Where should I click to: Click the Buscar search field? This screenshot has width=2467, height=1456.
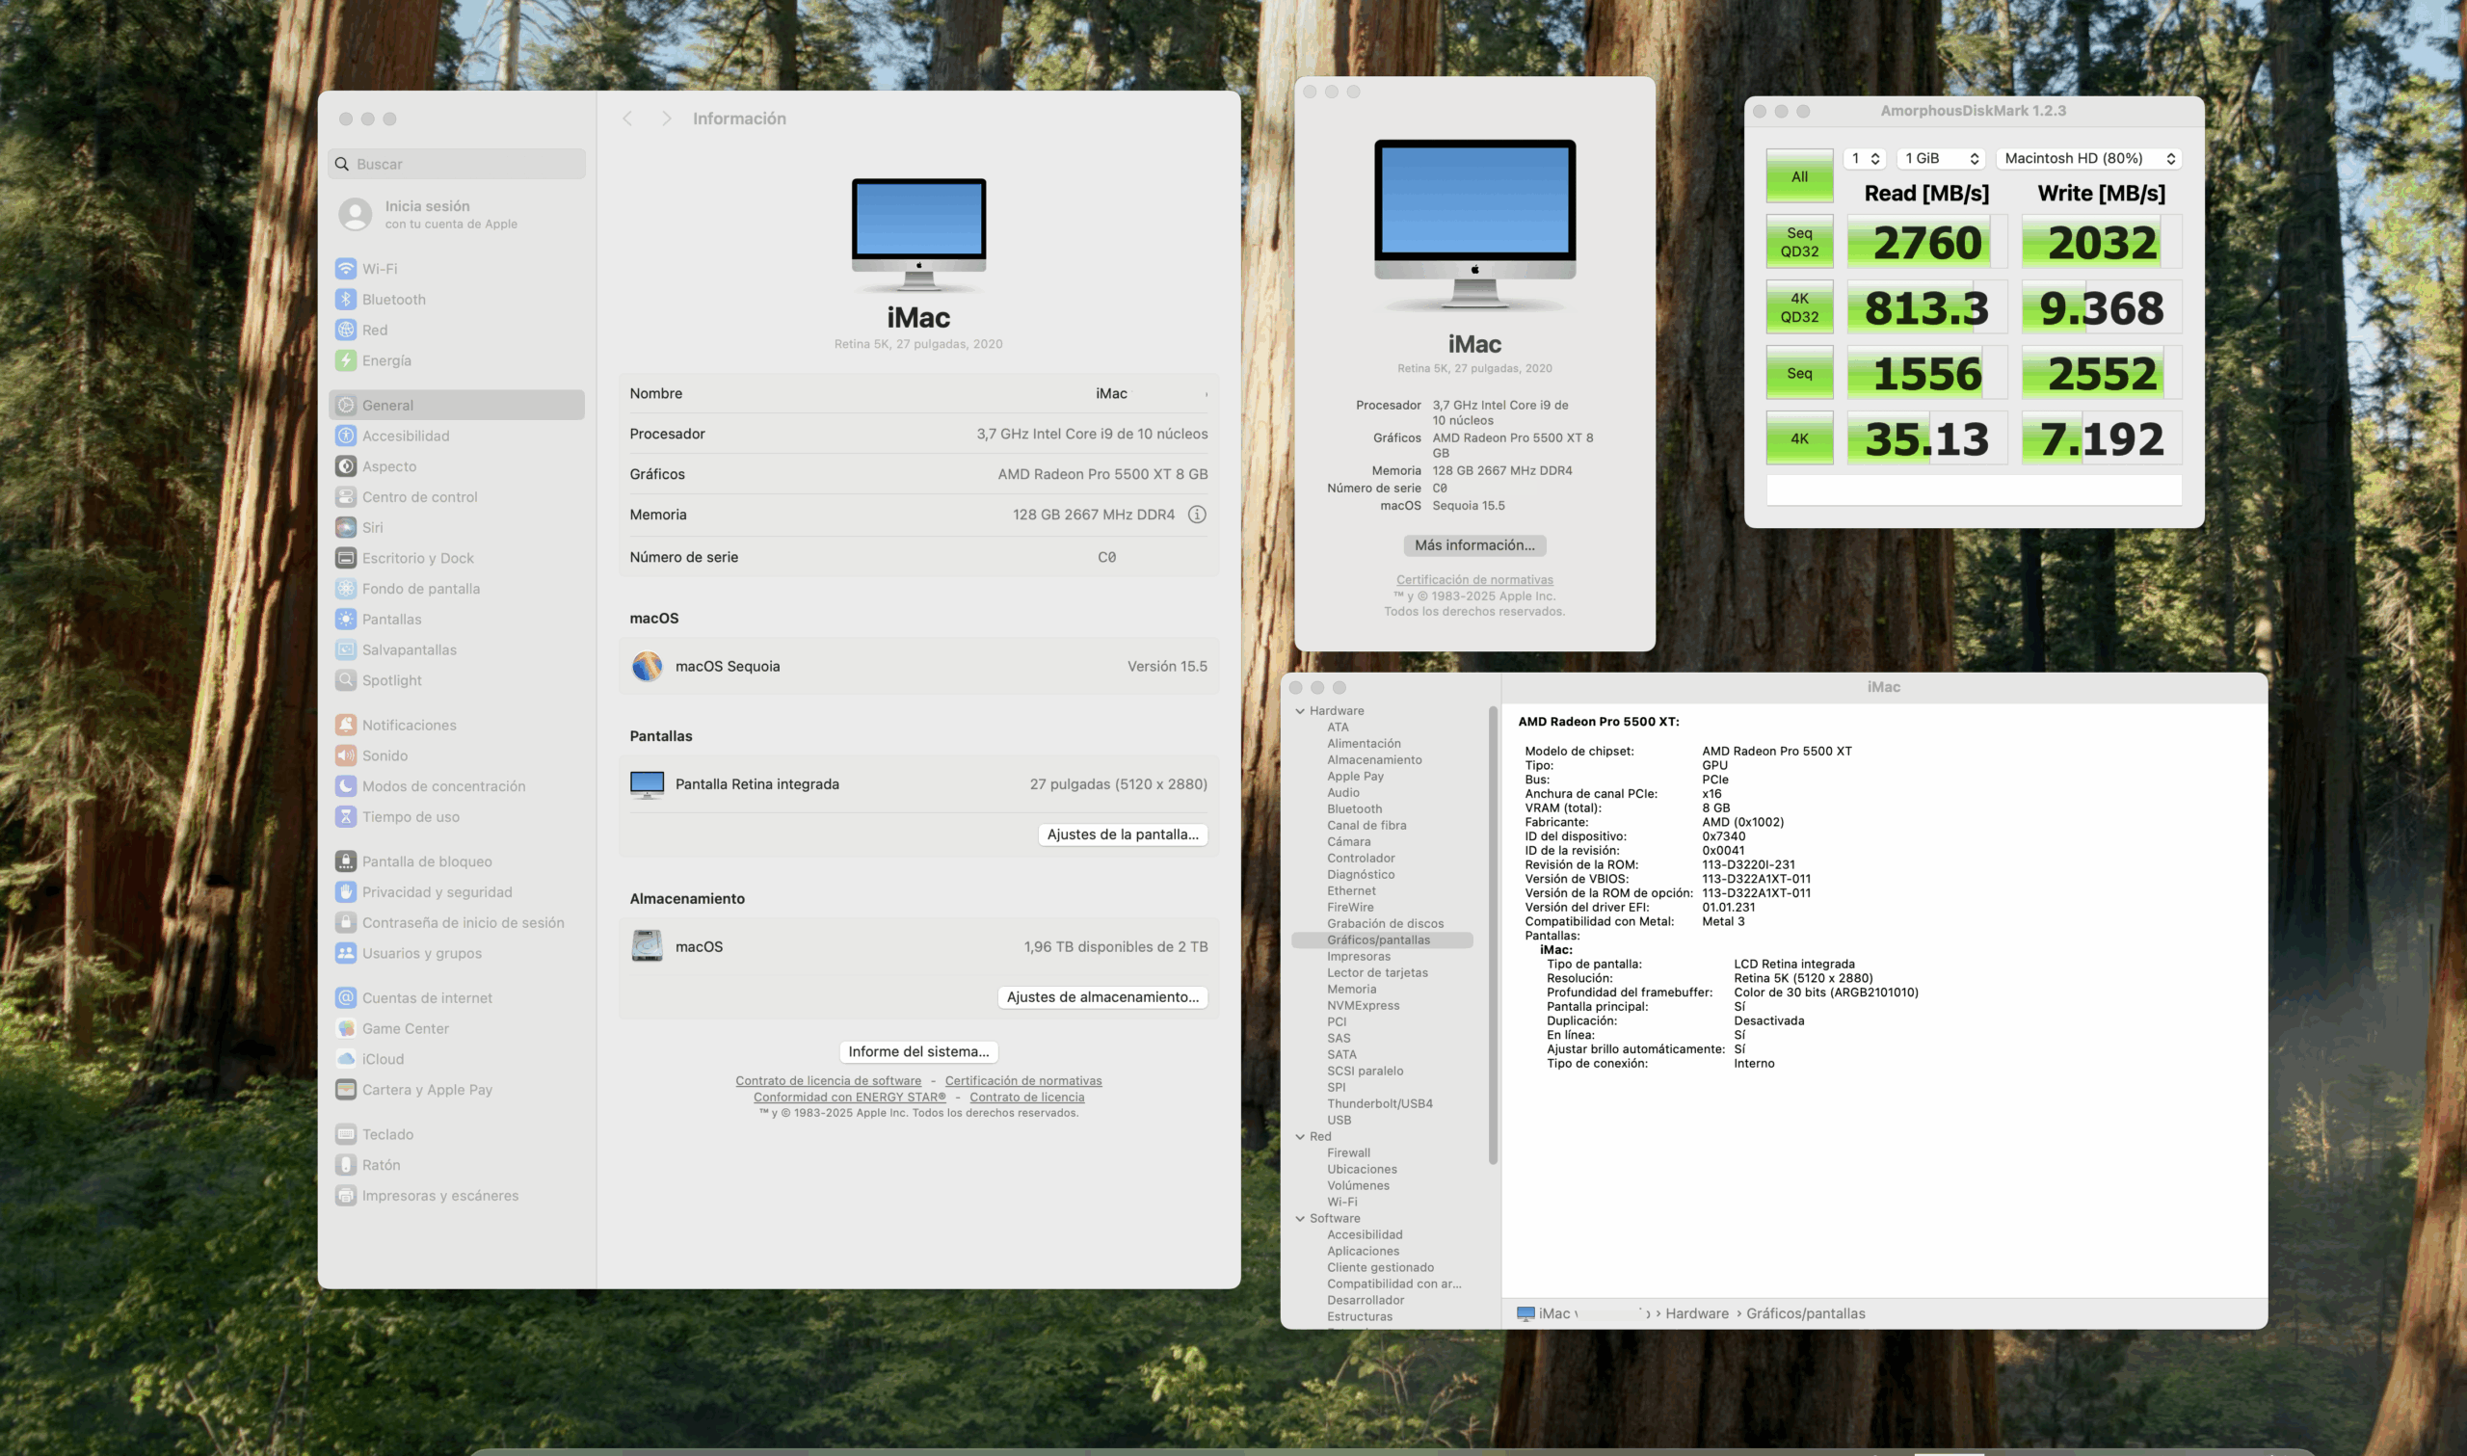456,164
